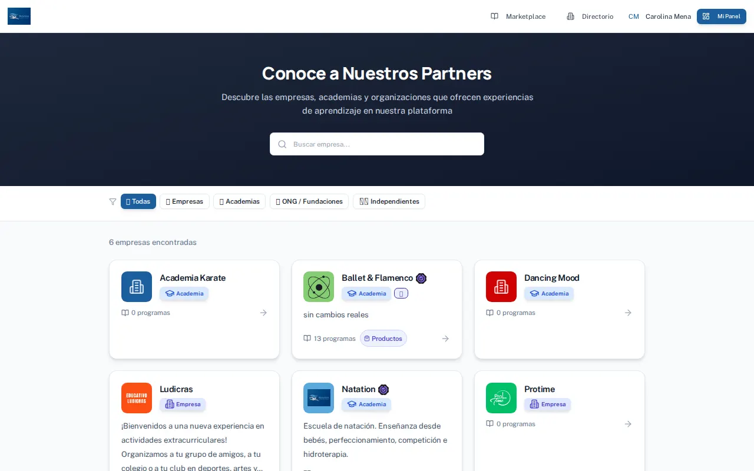Click the search magnifier icon

click(282, 144)
